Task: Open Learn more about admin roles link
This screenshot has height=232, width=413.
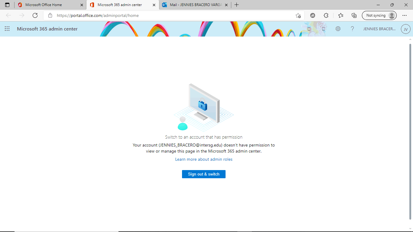Action: tap(204, 159)
